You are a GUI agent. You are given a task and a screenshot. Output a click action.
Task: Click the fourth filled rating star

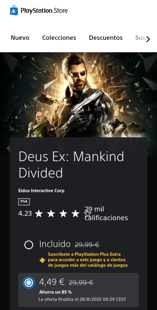tap(75, 214)
